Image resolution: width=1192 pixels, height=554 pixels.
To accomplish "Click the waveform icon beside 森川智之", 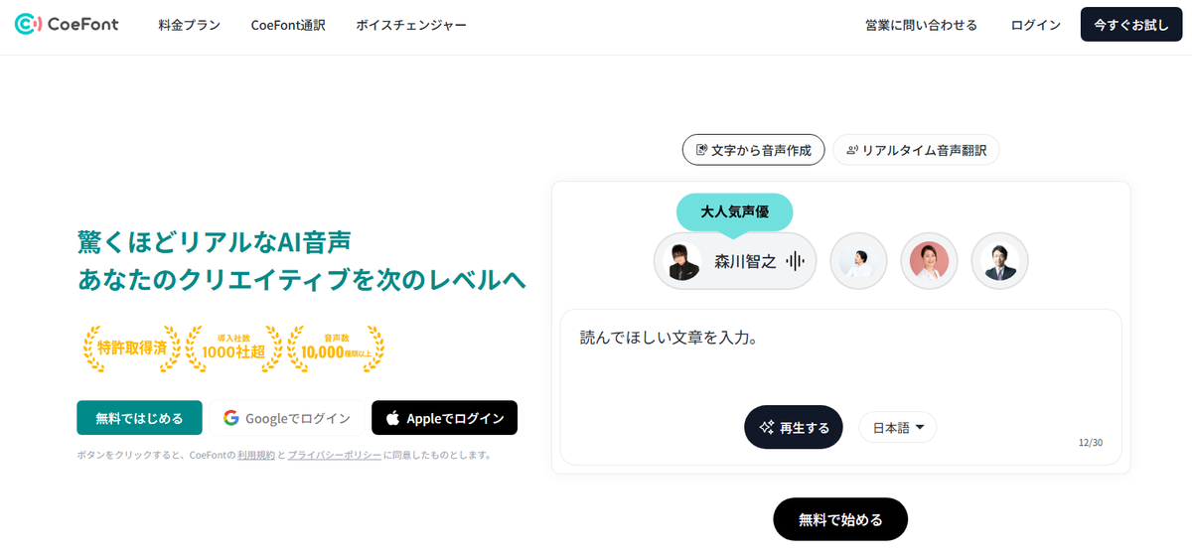I will tap(795, 261).
